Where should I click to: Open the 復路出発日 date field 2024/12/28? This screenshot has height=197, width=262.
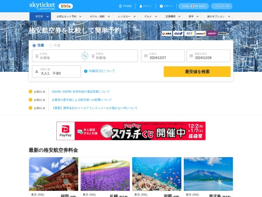pyautogui.click(x=208, y=56)
